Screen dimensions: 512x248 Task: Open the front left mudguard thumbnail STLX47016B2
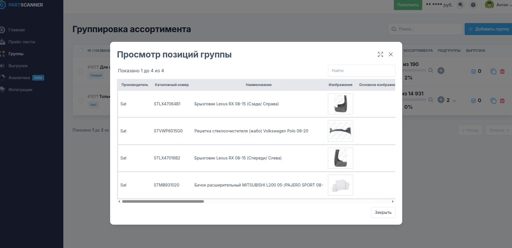tap(341, 158)
